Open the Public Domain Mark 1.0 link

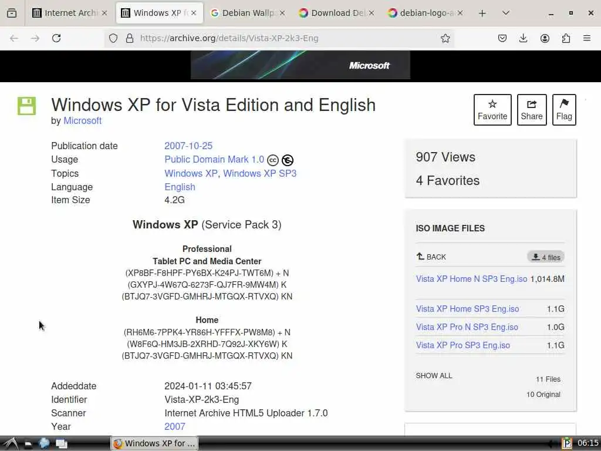(214, 159)
